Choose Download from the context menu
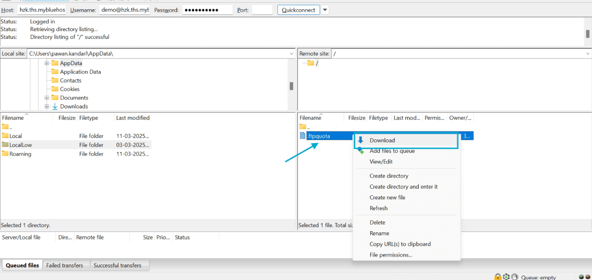Viewport: 592px width, 280px height. 382,140
